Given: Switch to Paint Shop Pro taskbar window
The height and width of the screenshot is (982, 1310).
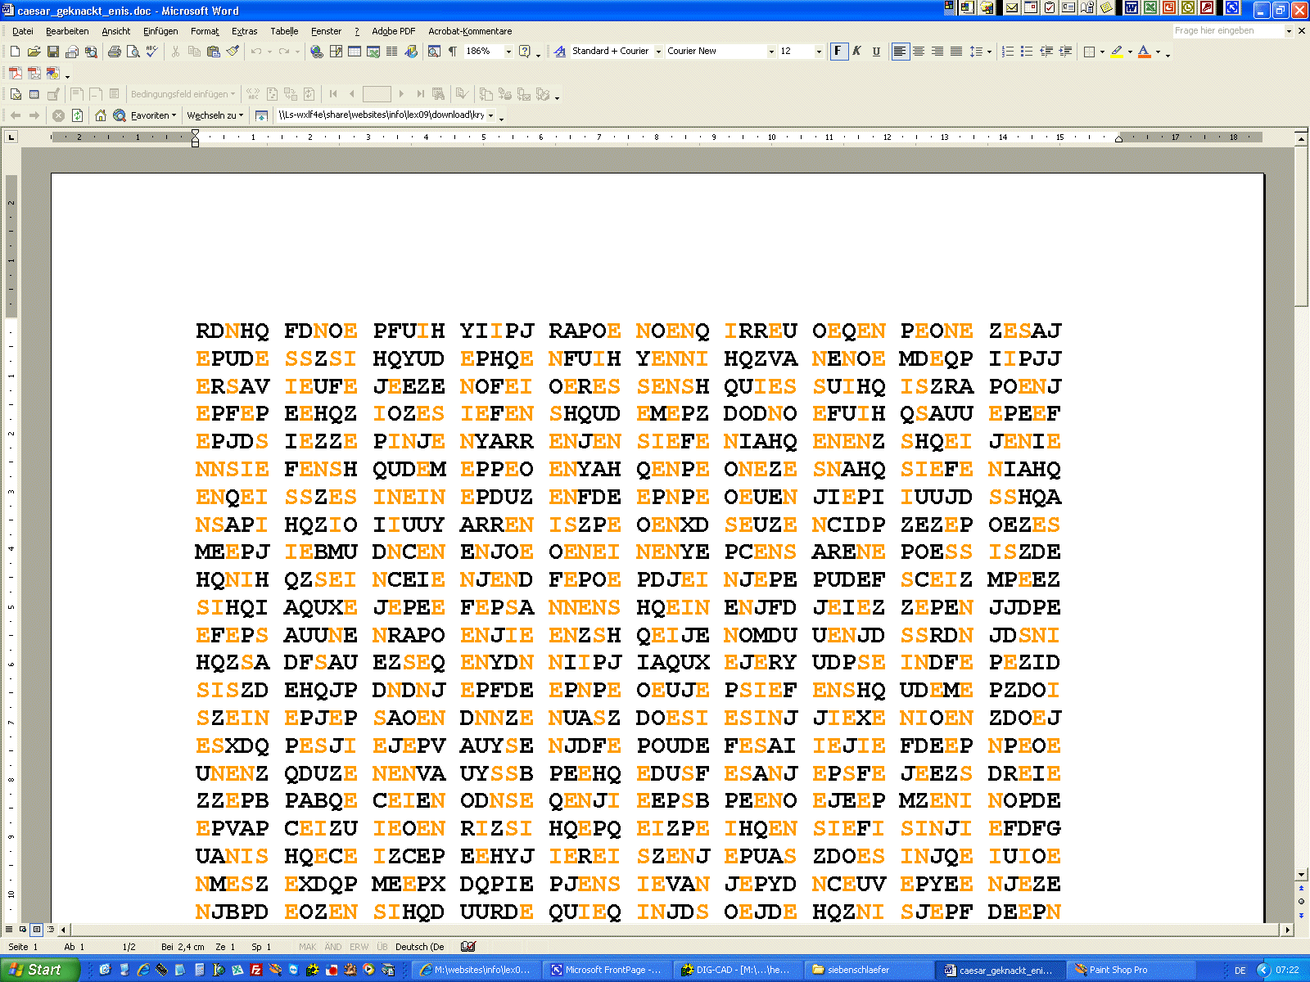Looking at the screenshot, I should pyautogui.click(x=1130, y=970).
